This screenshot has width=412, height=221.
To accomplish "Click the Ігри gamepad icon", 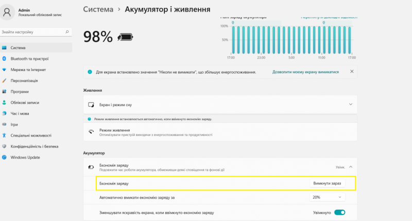I will tap(4, 124).
